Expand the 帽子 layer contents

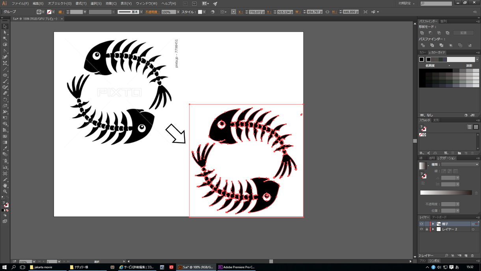pyautogui.click(x=433, y=224)
